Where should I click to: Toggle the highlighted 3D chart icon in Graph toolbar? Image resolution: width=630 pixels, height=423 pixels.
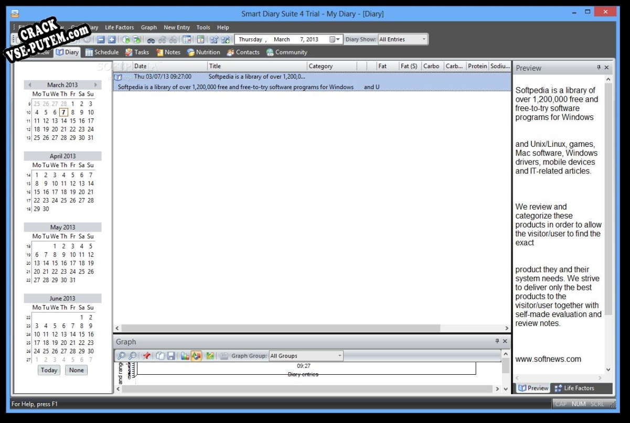(196, 356)
